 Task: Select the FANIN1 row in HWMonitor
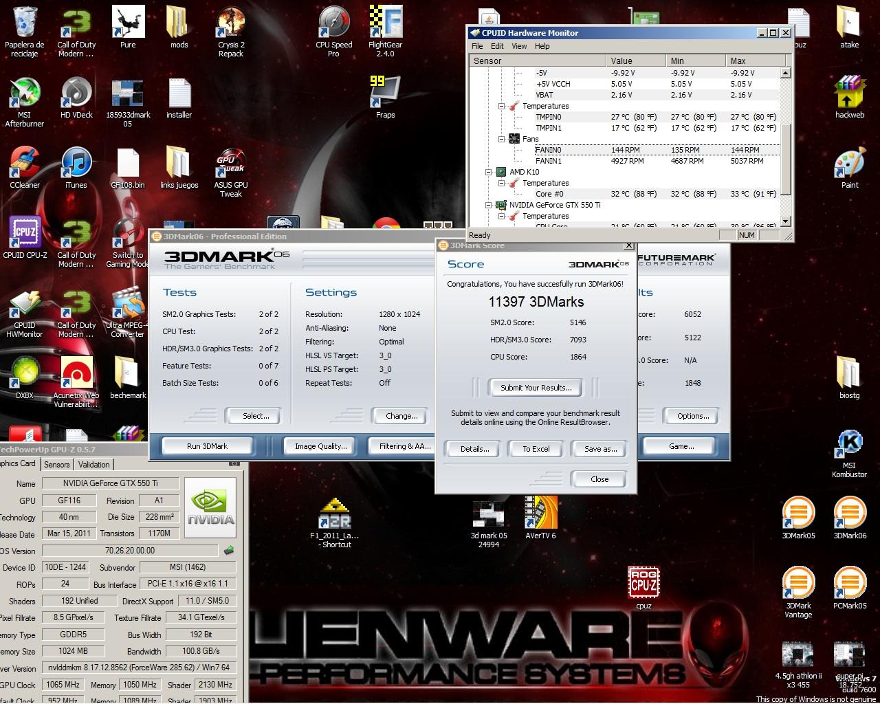click(x=626, y=161)
